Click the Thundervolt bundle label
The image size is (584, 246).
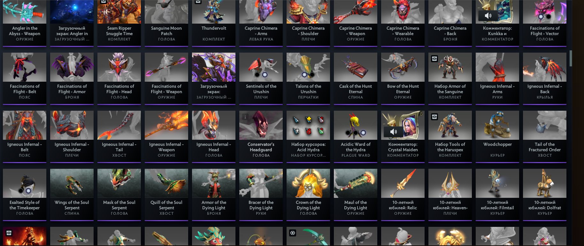click(x=214, y=28)
